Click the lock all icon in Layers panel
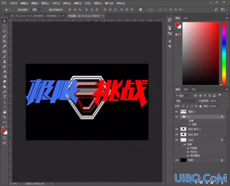The width and height of the screenshot is (230, 186). pyautogui.click(x=201, y=106)
